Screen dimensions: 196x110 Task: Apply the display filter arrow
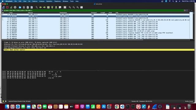tap(187, 10)
